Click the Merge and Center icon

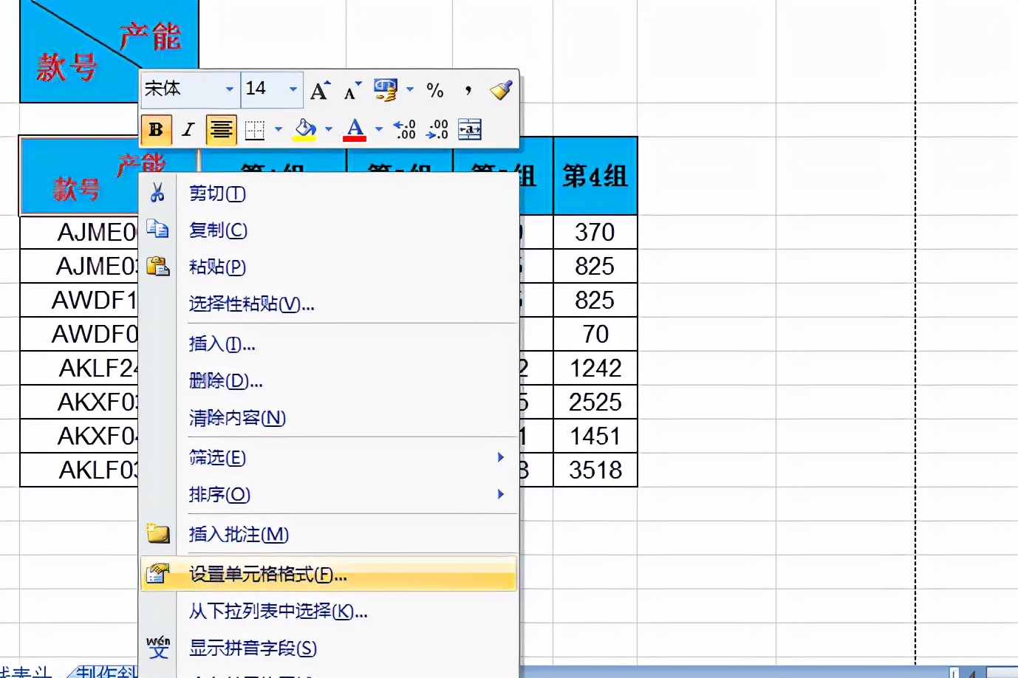(x=470, y=130)
